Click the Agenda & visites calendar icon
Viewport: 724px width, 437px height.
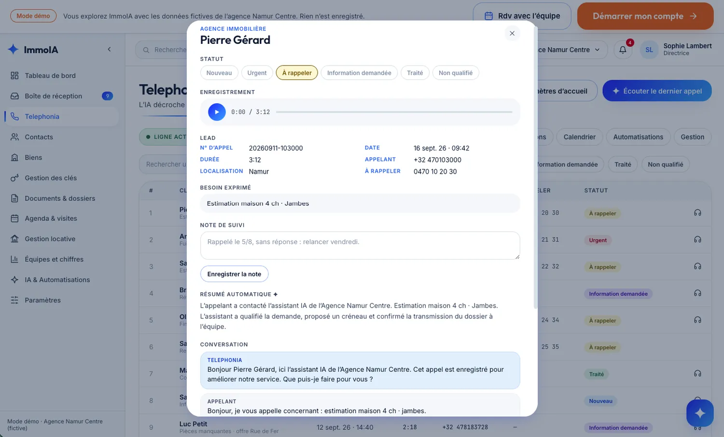coord(14,218)
